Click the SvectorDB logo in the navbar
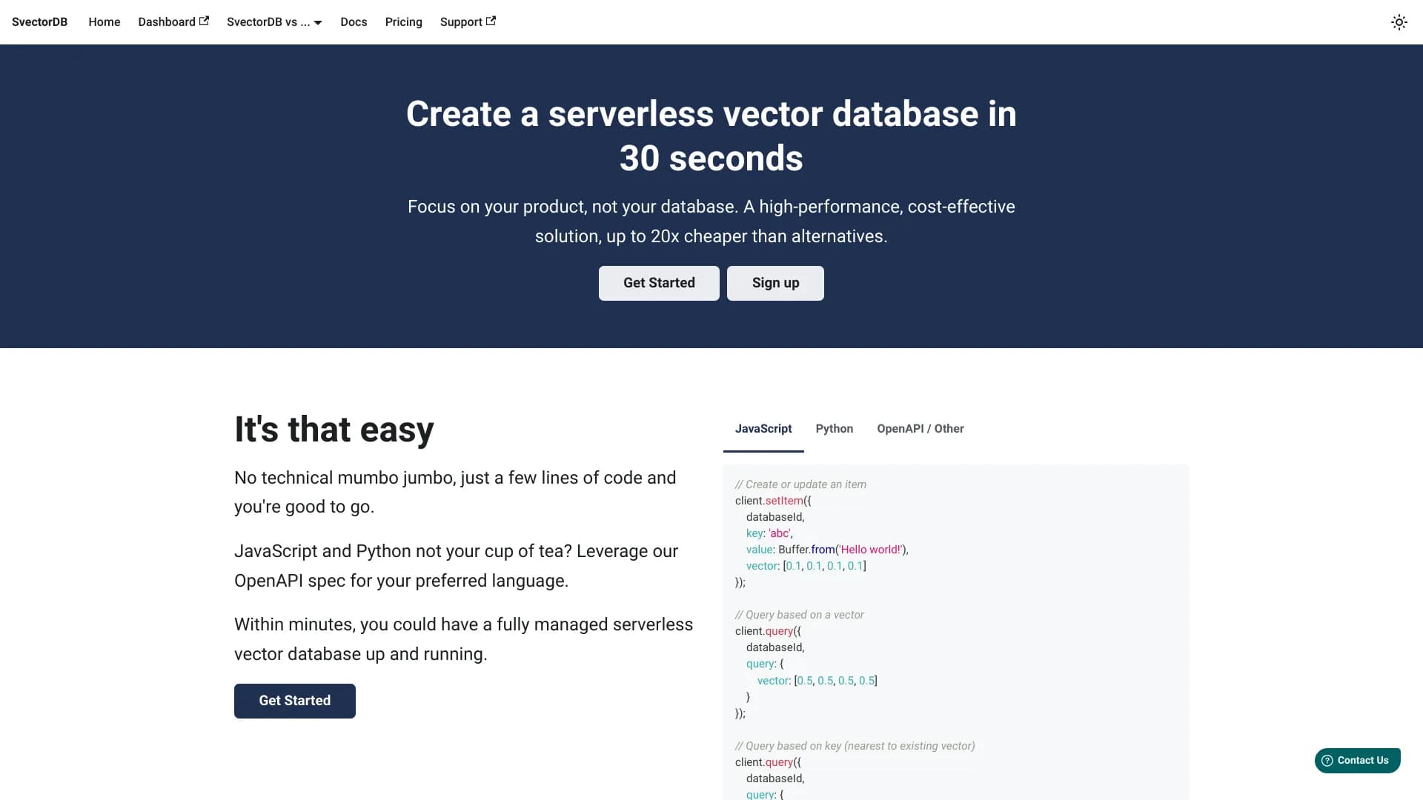1423x800 pixels. click(x=39, y=21)
